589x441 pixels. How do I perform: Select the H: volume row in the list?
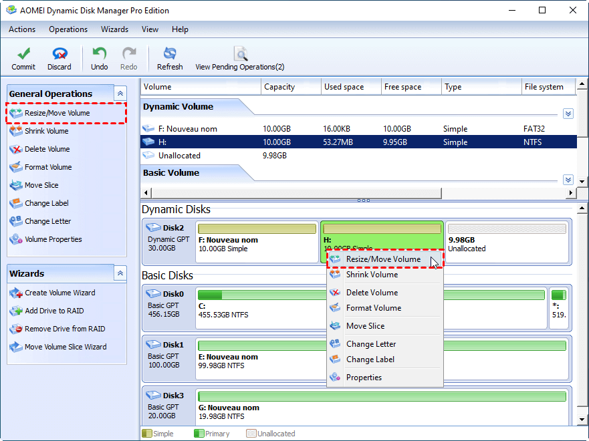[359, 142]
